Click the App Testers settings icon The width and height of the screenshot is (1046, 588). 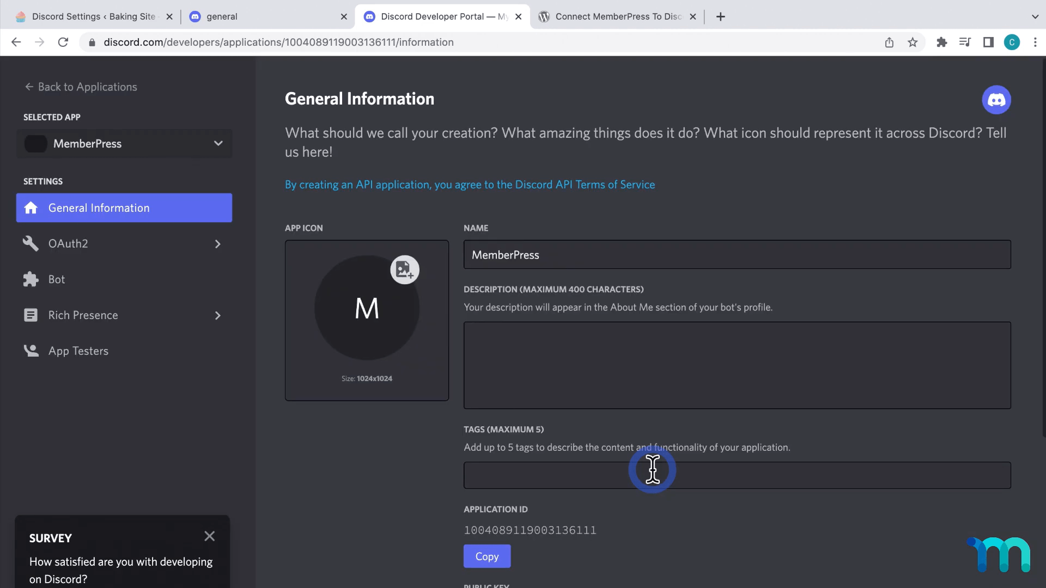click(30, 351)
